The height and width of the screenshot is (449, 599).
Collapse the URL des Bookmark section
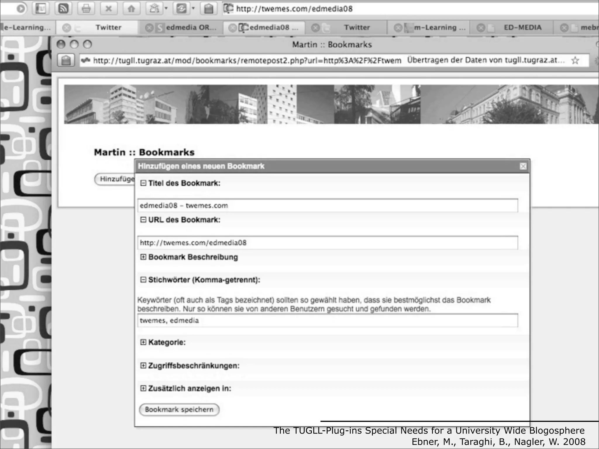143,220
